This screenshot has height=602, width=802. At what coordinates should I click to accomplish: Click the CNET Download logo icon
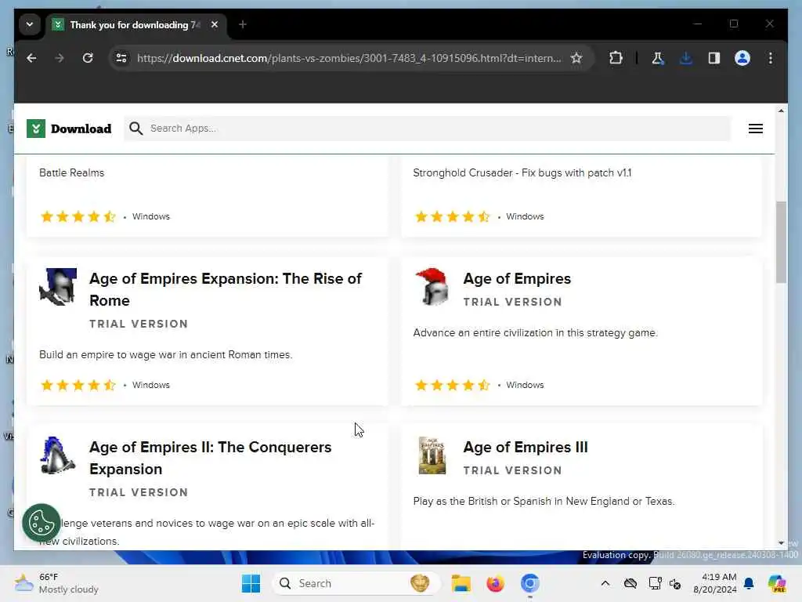(36, 129)
